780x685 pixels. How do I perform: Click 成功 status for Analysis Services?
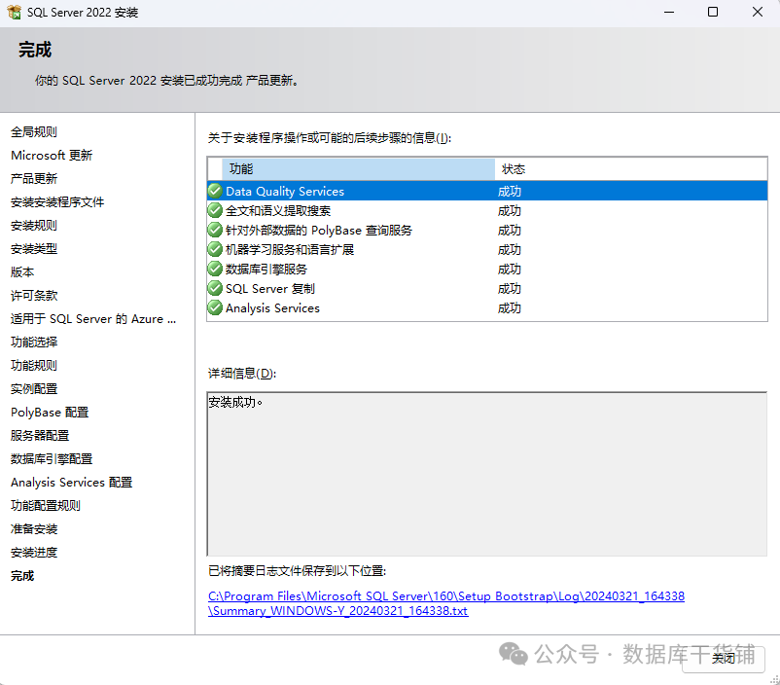click(x=510, y=308)
